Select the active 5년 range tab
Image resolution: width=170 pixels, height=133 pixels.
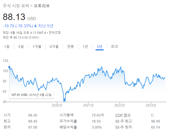coord(99,47)
